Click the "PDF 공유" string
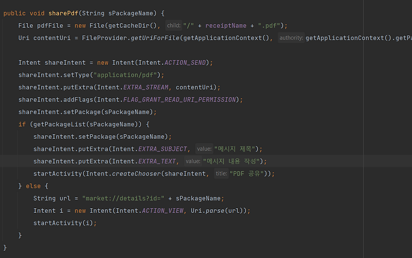Screen dimensions: 412x258 click(247, 174)
